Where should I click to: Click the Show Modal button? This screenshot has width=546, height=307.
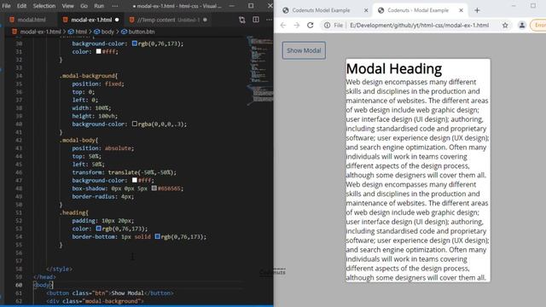tap(304, 50)
